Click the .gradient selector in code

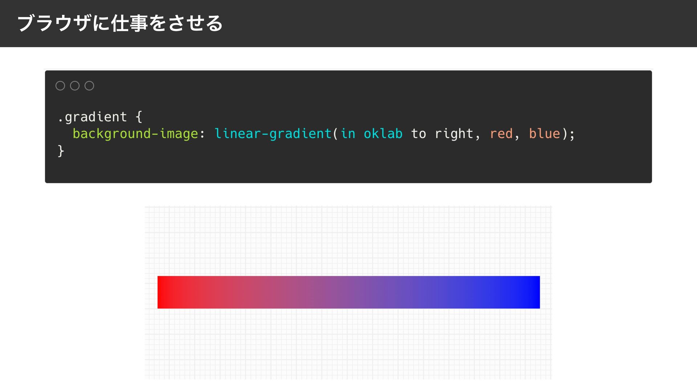pos(92,117)
